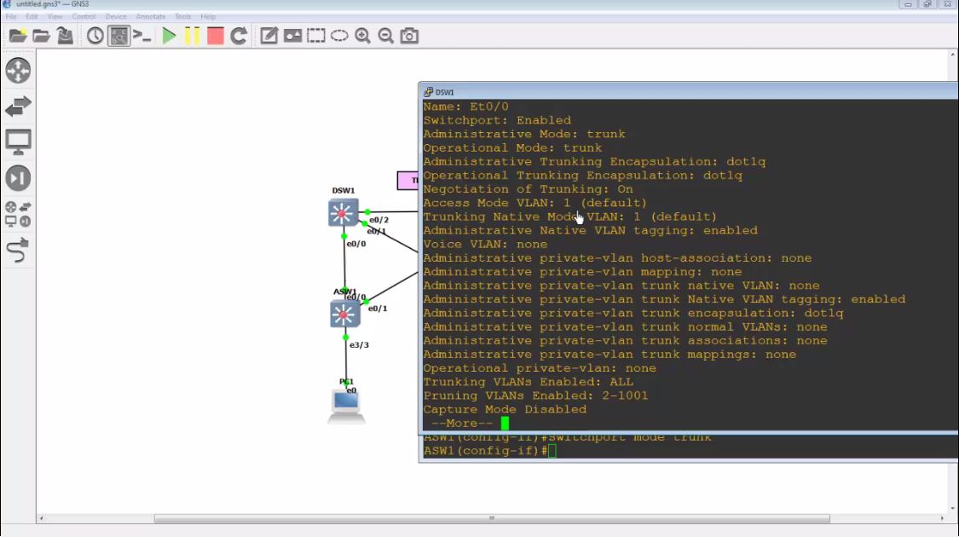959x537 pixels.
Task: Select the Draw Rectangle tool
Action: pyautogui.click(x=315, y=36)
